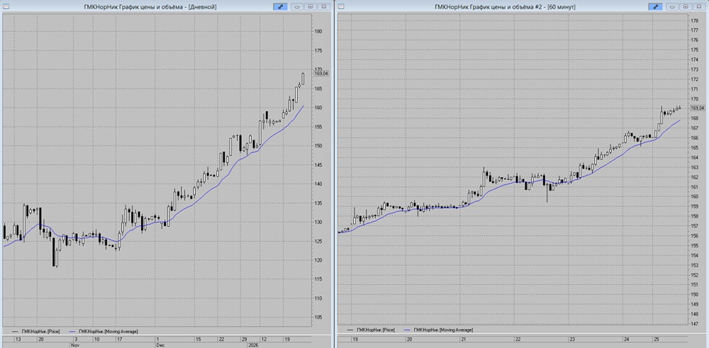
Task: Click the 160 value on the 60-minute price axis
Action: 694,196
